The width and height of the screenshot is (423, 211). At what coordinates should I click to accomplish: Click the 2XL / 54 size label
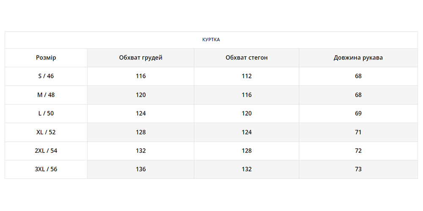[46, 151]
